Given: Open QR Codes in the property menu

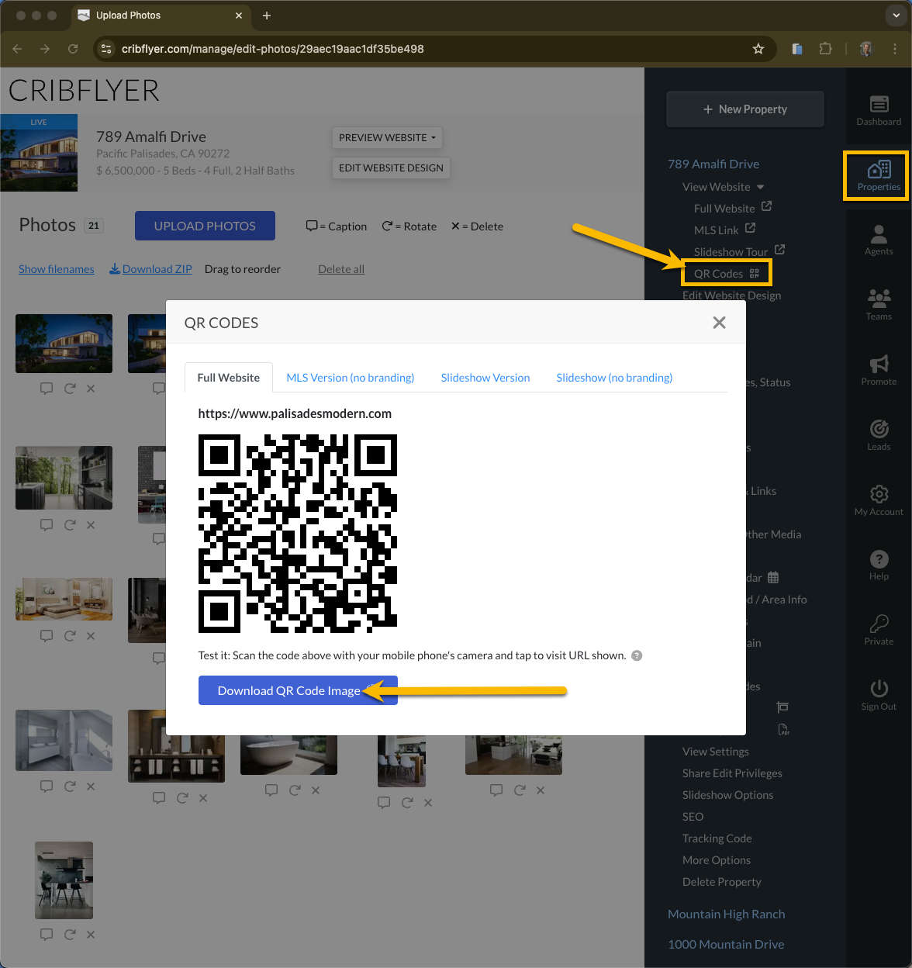Looking at the screenshot, I should [727, 274].
